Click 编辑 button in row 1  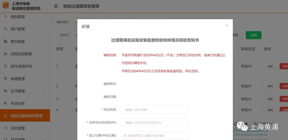pyautogui.click(x=270, y=66)
